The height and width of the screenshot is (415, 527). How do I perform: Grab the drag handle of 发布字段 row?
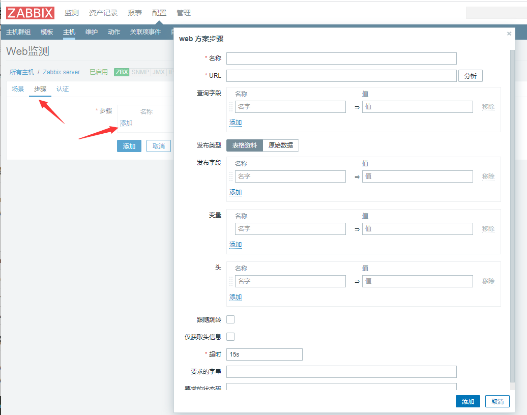click(x=231, y=176)
